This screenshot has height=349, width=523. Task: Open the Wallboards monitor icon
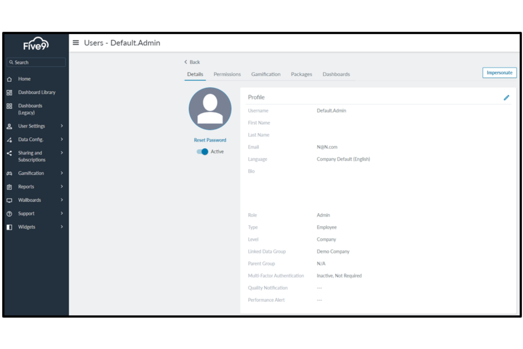click(10, 200)
